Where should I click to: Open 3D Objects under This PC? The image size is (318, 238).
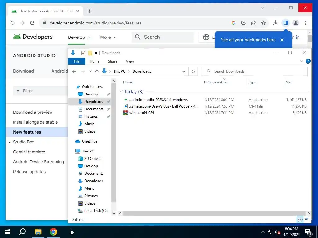point(93,158)
